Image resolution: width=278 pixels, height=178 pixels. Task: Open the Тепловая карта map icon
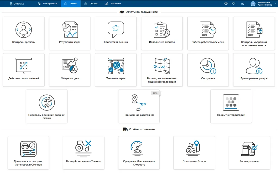pyautogui.click(x=116, y=66)
